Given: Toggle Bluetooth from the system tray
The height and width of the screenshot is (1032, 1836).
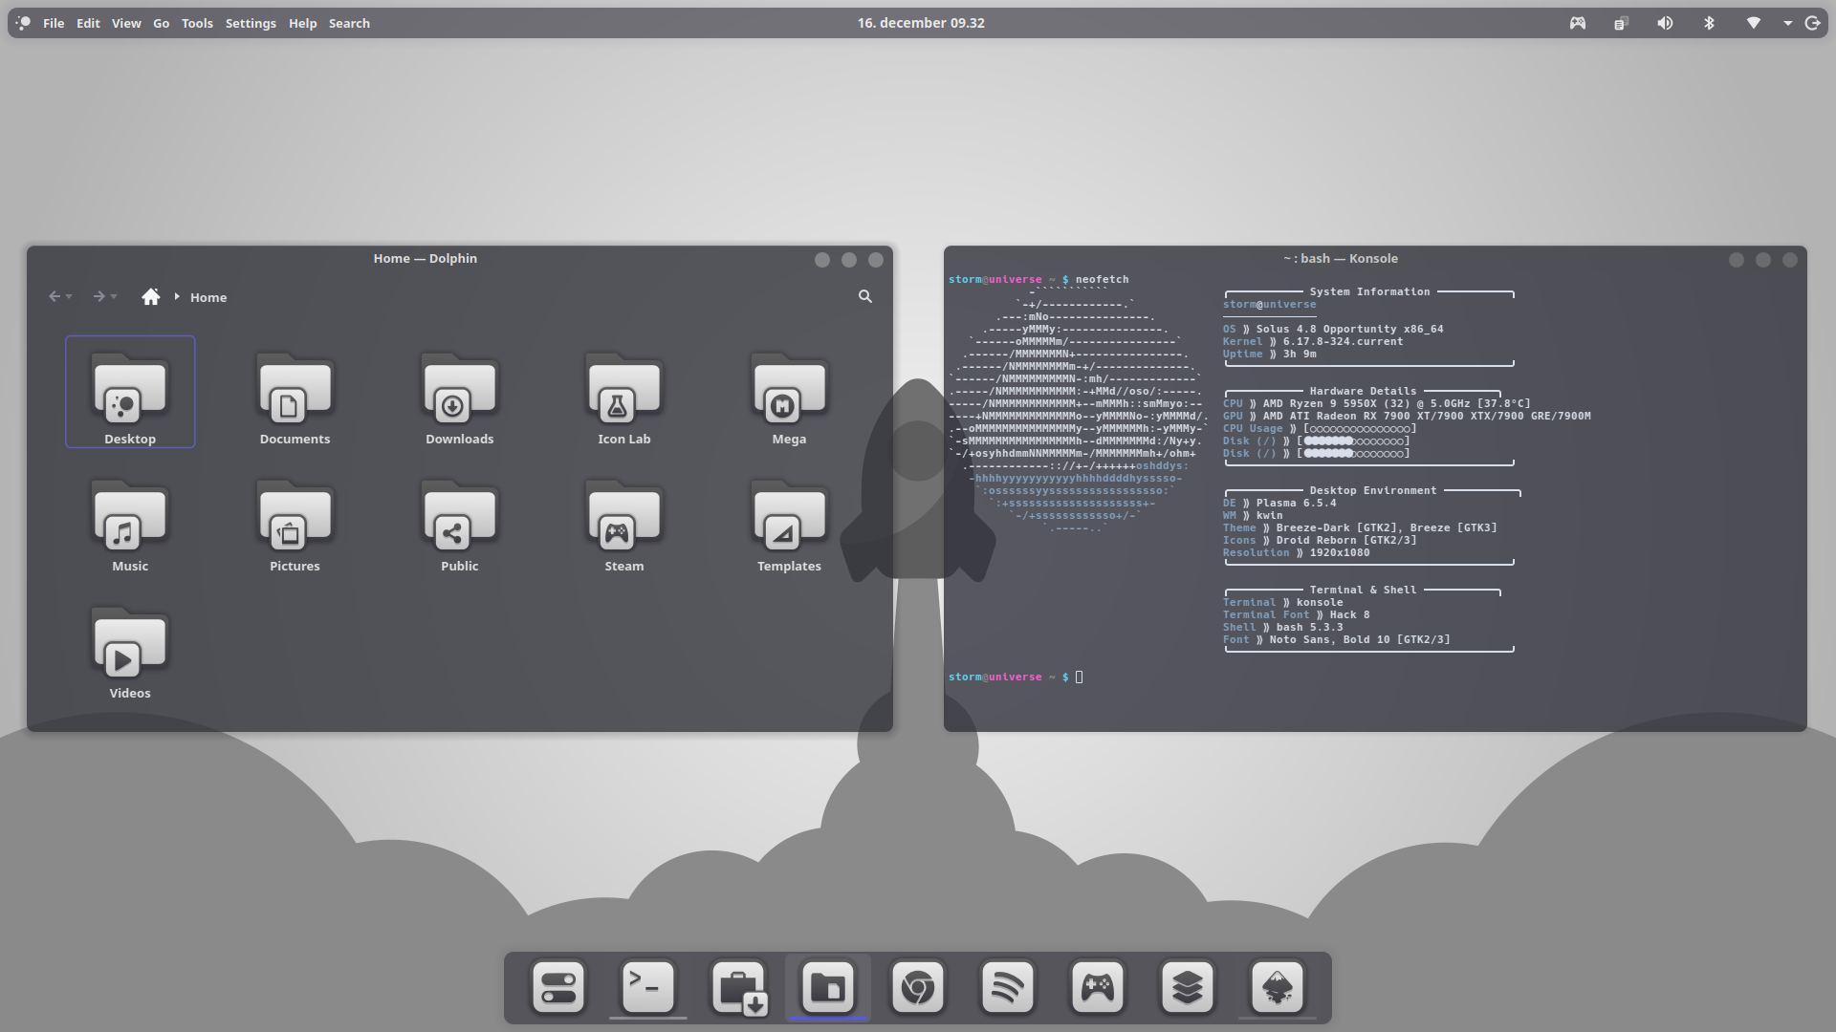Looking at the screenshot, I should [1709, 23].
